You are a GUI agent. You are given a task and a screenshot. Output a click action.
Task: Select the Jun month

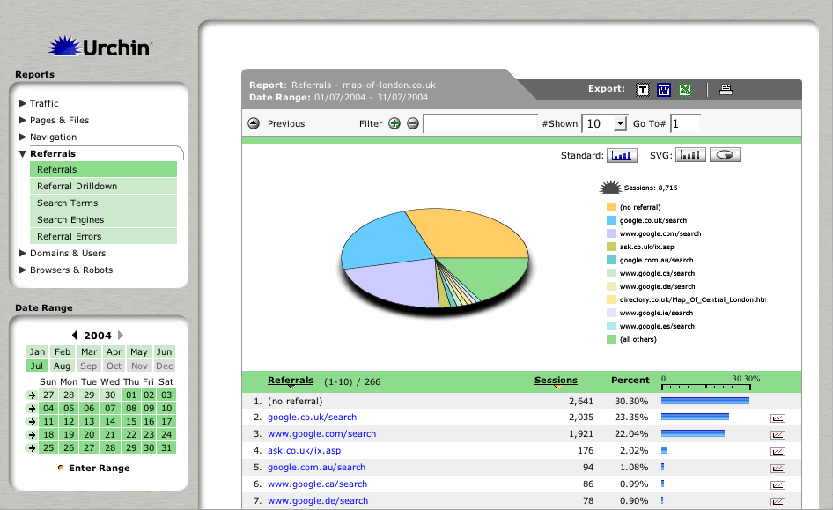pyautogui.click(x=164, y=351)
